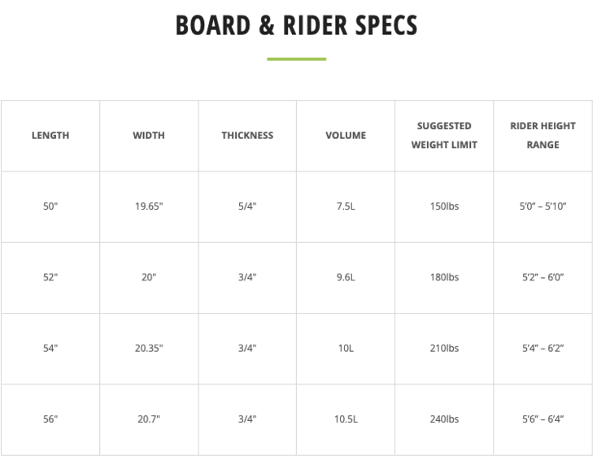Image resolution: width=610 pixels, height=473 pixels.
Task: Click the 10.5L volume cell
Action: click(x=346, y=419)
